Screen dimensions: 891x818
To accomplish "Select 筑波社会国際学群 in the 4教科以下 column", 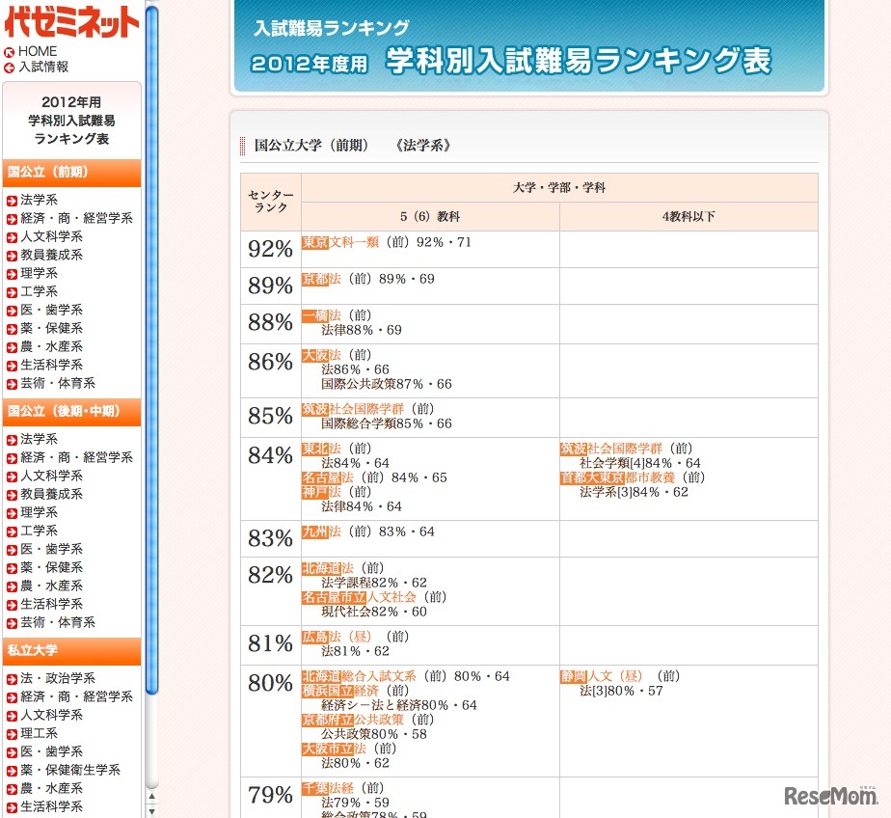I will click(x=610, y=450).
